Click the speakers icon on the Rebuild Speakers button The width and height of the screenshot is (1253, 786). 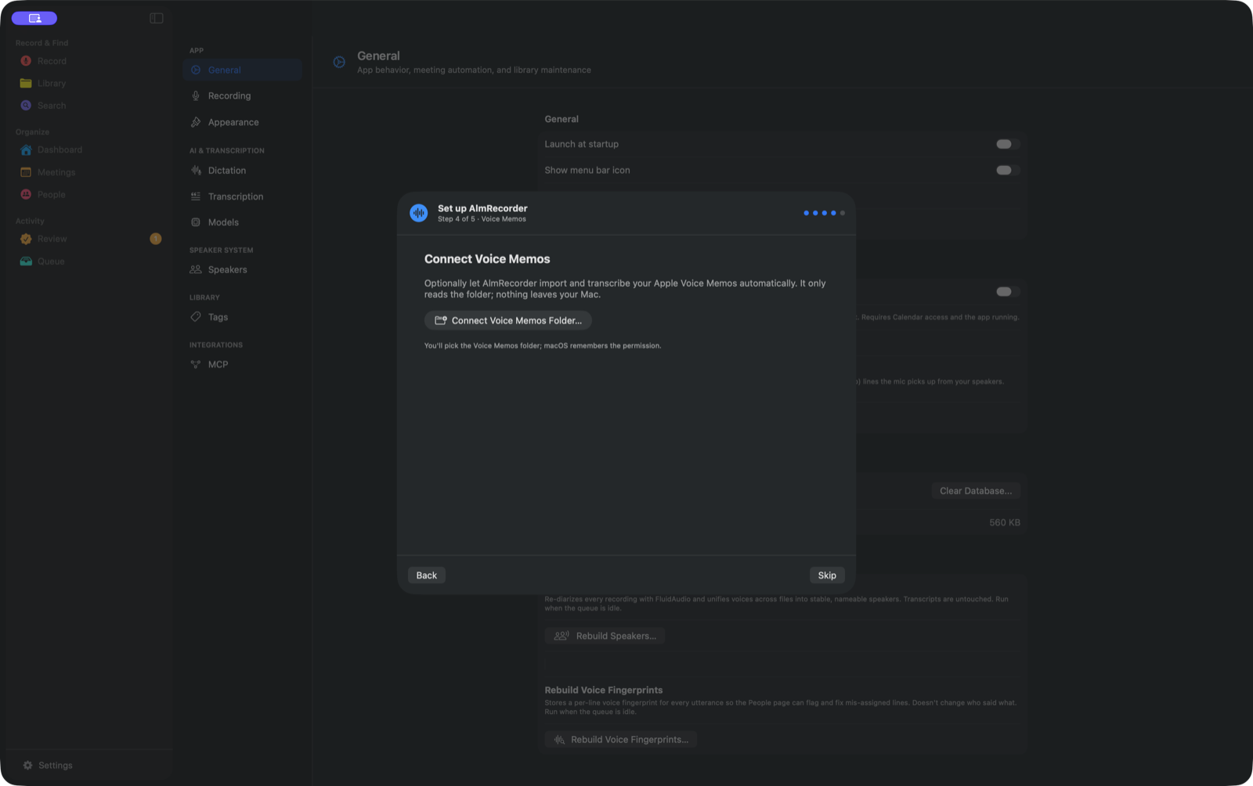point(562,636)
